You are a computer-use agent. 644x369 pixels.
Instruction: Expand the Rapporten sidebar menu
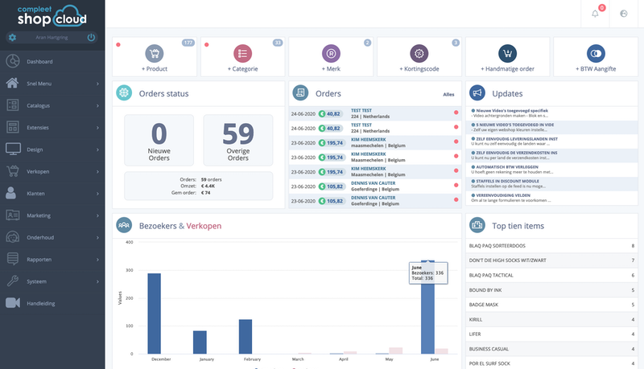53,259
